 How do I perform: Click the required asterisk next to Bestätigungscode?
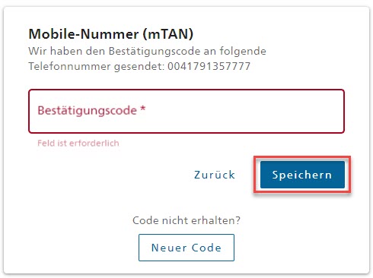click(x=143, y=109)
